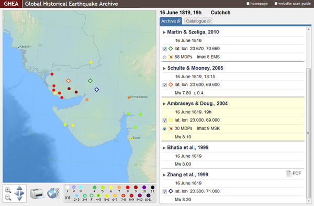Click the Mw 8.10 value

click(183, 137)
